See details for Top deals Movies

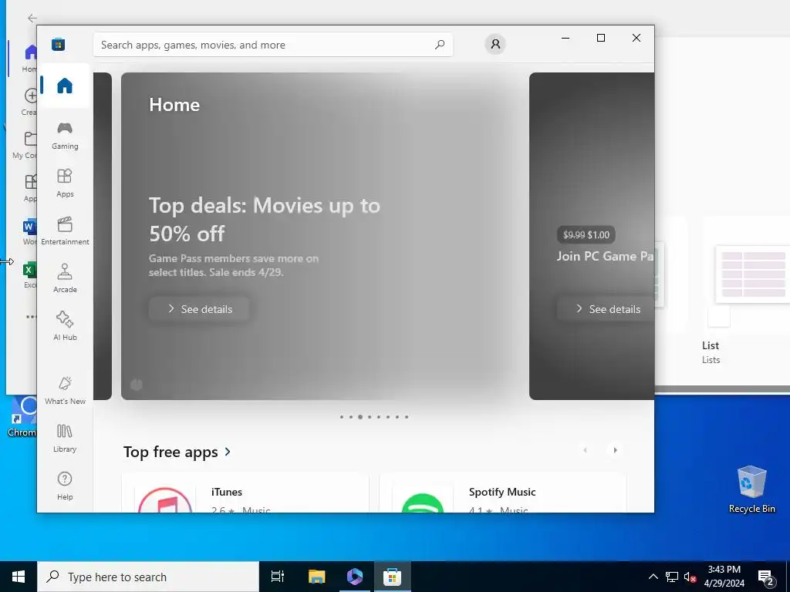coord(199,309)
